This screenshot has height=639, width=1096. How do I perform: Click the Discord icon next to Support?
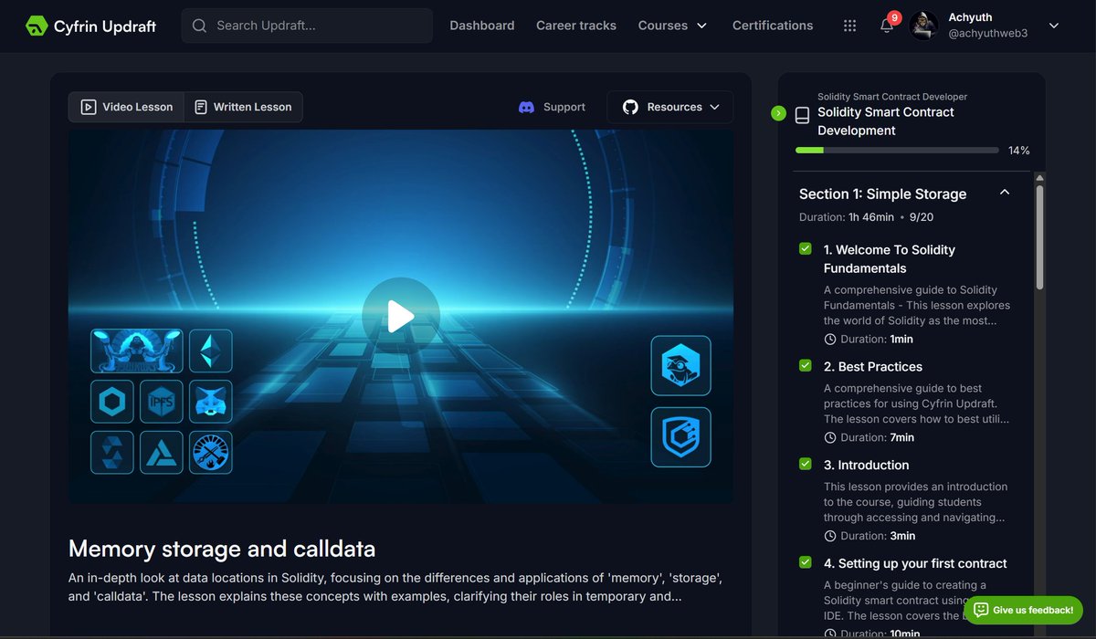click(527, 107)
